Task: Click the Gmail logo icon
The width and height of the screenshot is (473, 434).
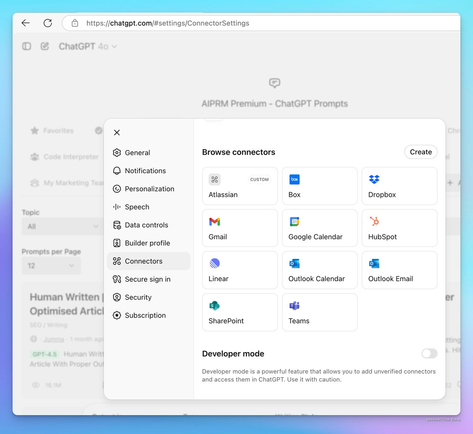Action: (x=214, y=222)
